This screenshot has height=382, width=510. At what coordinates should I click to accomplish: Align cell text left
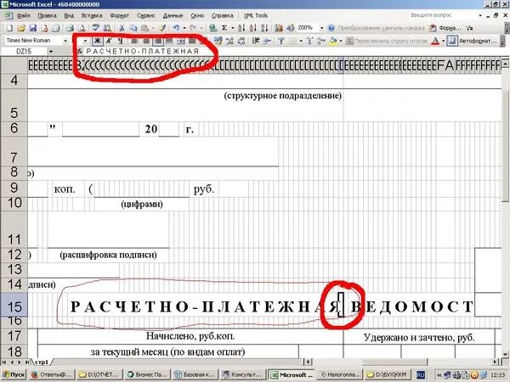click(x=134, y=41)
